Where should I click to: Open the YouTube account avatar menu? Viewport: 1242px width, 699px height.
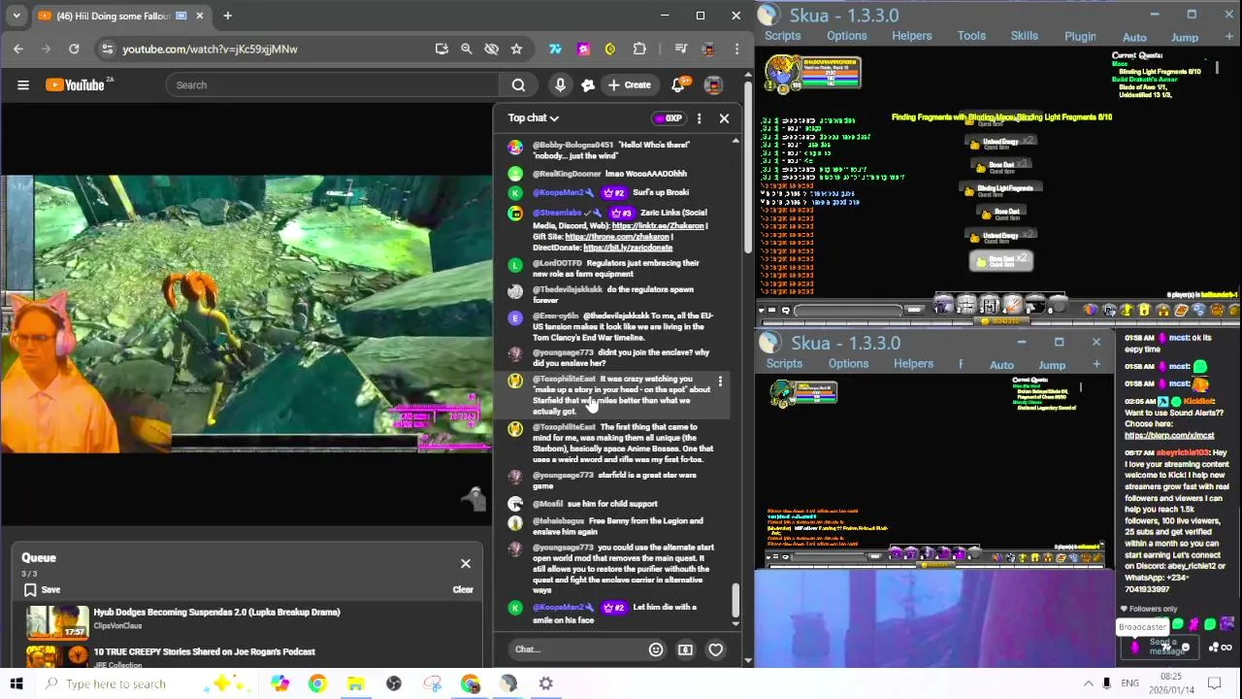[x=713, y=84]
